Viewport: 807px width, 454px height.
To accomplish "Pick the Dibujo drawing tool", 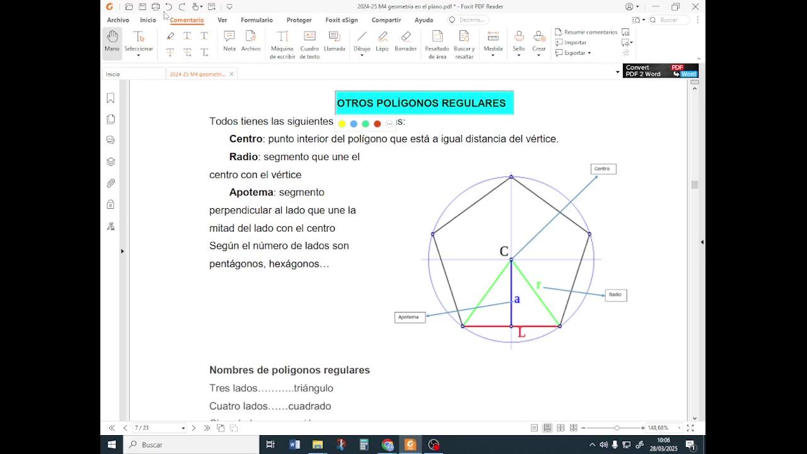I will pos(362,40).
